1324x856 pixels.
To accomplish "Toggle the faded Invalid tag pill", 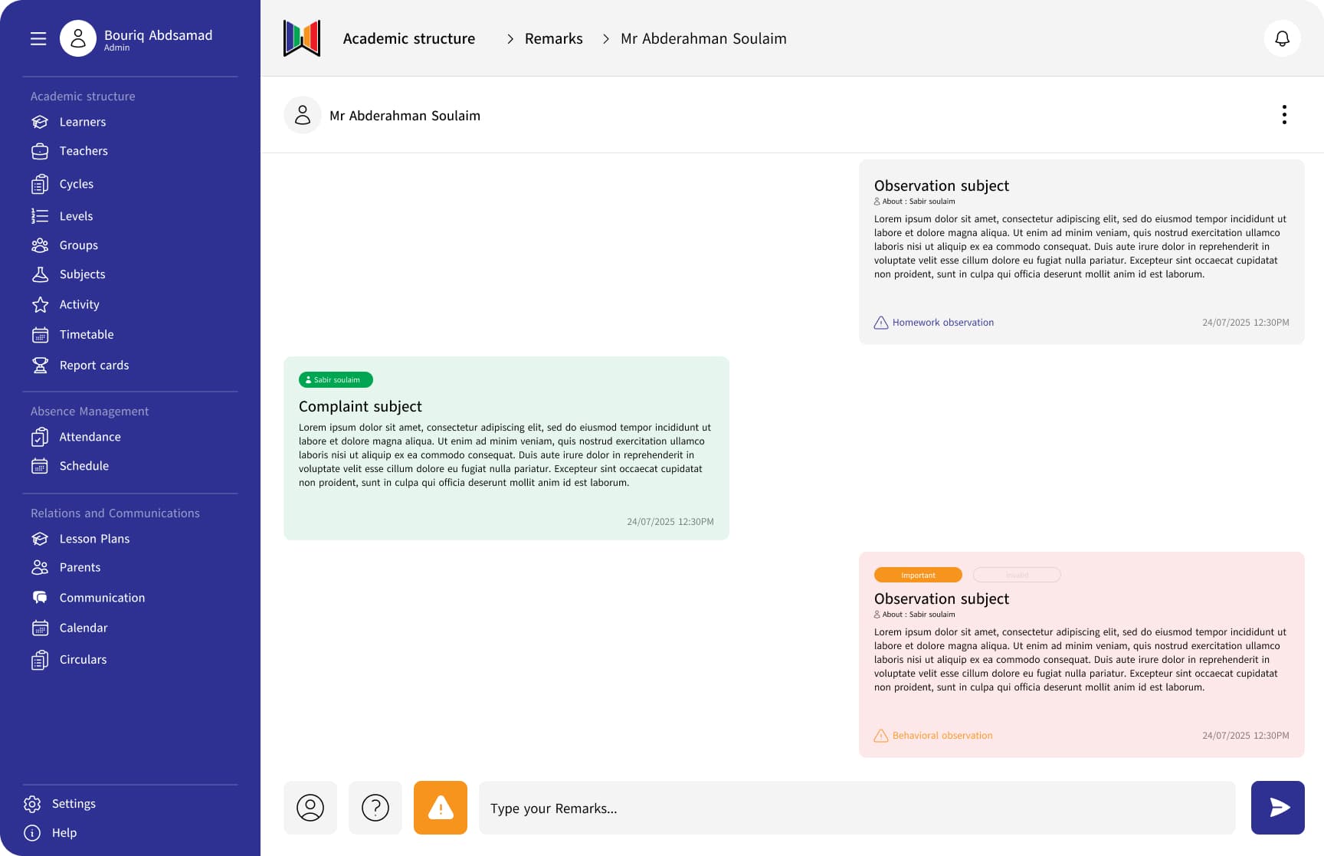I will click(x=1017, y=575).
